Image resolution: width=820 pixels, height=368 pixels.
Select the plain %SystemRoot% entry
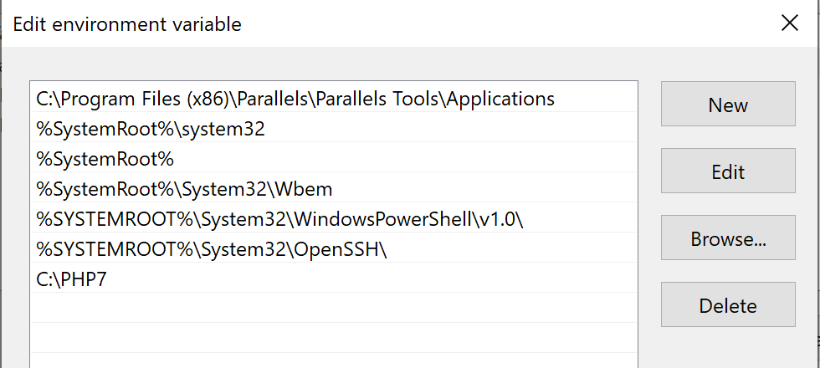[x=105, y=159]
